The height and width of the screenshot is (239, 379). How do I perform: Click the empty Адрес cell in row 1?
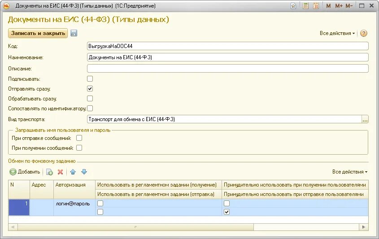(42, 207)
